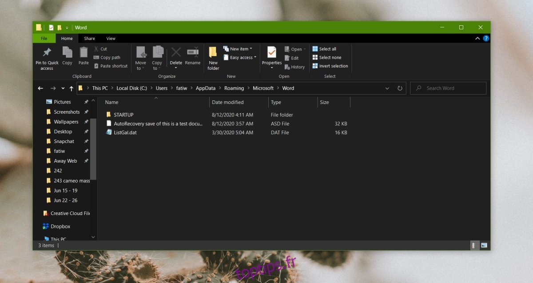533x283 pixels.
Task: Click Users breadcrumb in path
Action: [x=161, y=88]
